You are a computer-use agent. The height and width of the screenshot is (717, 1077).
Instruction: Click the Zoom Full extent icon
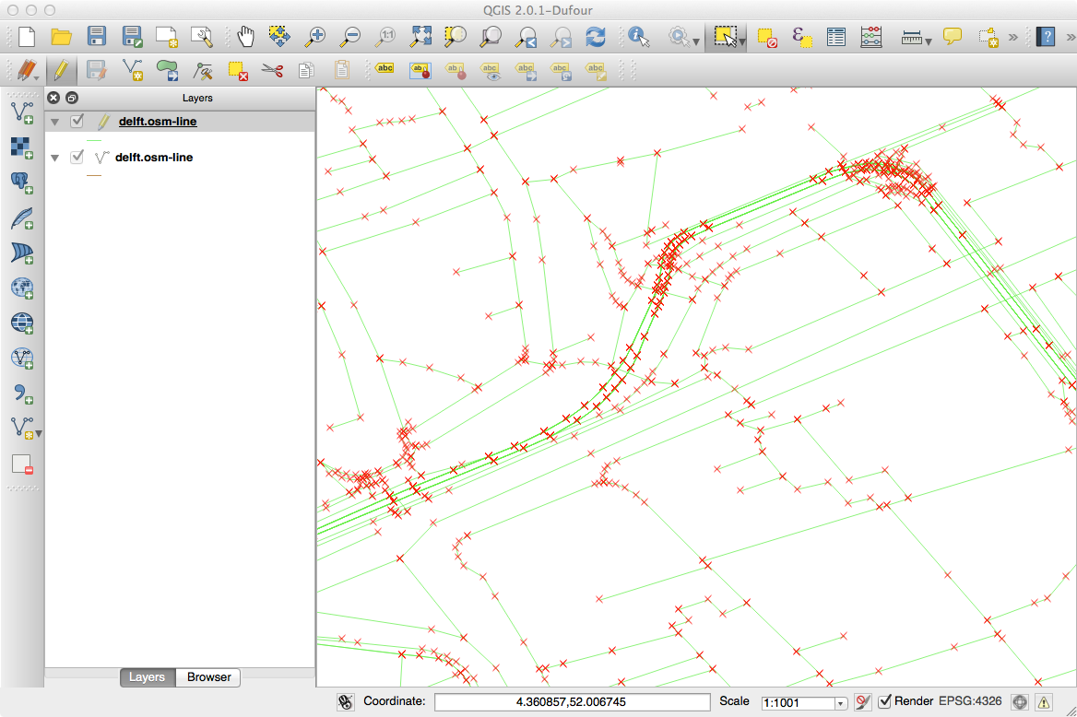[420, 37]
